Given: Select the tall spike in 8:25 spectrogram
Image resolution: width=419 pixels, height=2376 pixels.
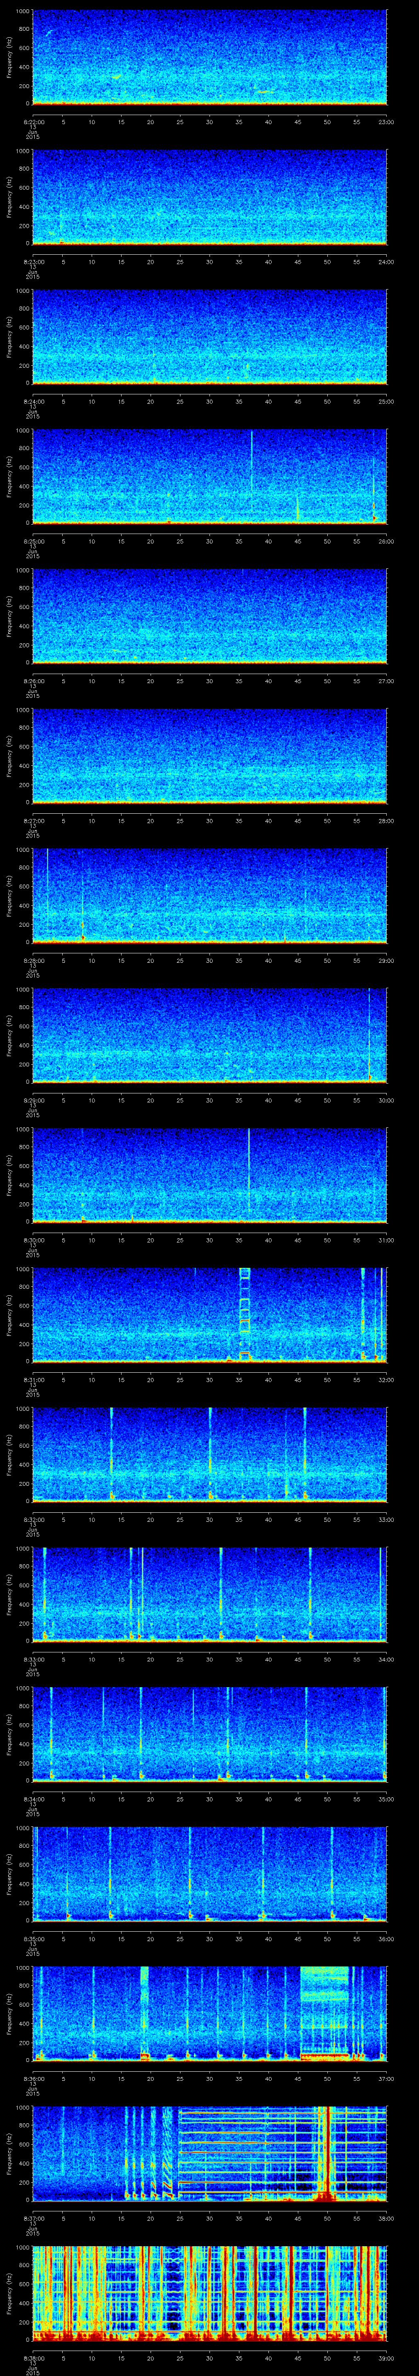Looking at the screenshot, I should (x=251, y=471).
